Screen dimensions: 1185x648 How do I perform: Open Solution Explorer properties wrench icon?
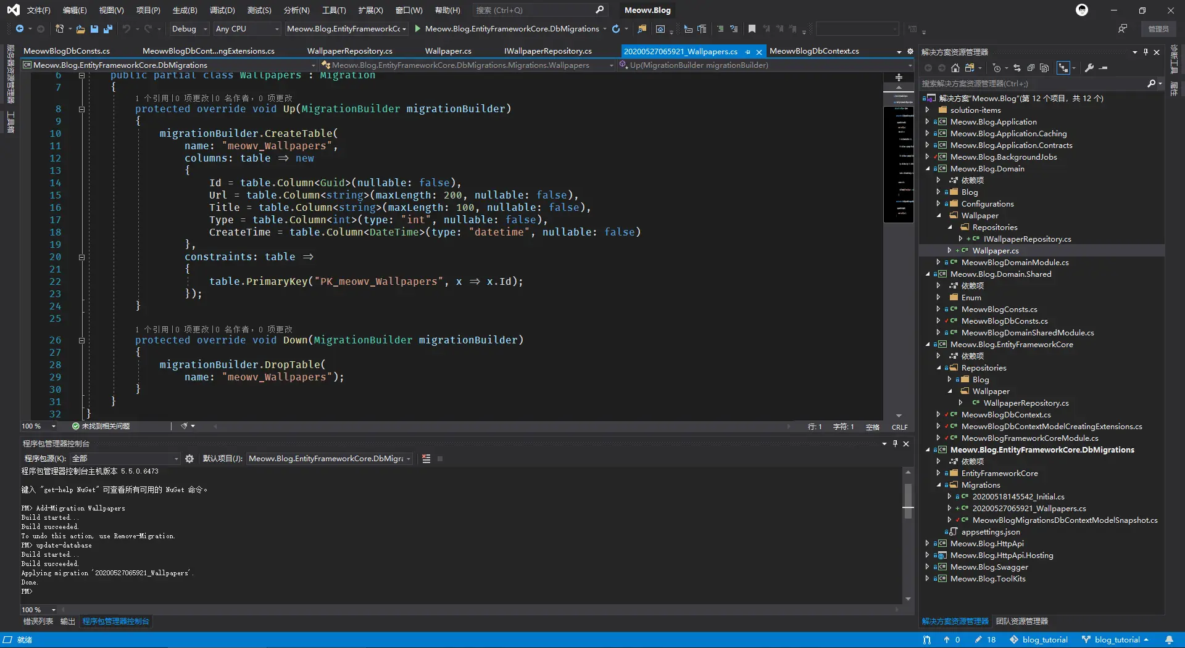click(1089, 68)
